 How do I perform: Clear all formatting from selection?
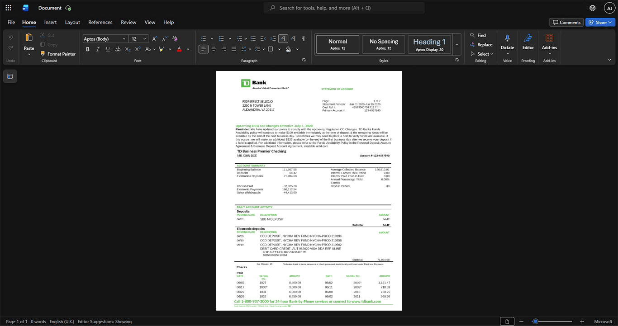175,39
